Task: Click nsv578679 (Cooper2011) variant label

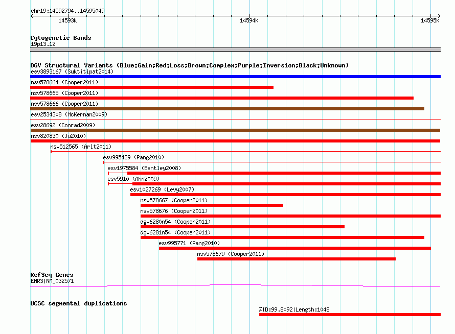Action: coord(231,254)
